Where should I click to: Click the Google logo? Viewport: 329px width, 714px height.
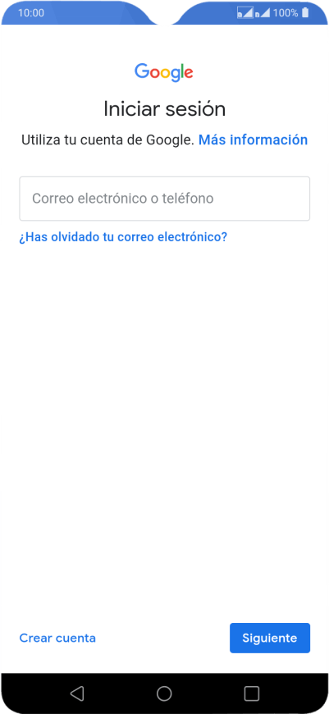click(164, 72)
